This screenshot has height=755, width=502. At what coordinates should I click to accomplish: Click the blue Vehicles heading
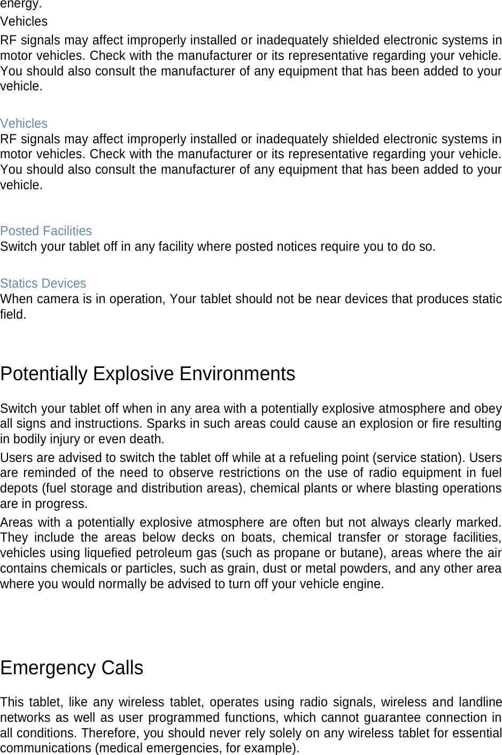pyautogui.click(x=24, y=124)
